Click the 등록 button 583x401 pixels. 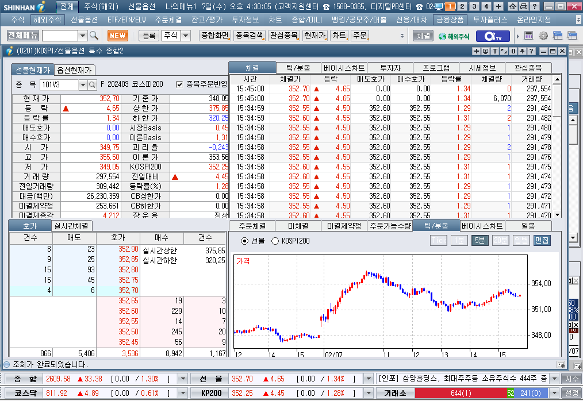[149, 36]
